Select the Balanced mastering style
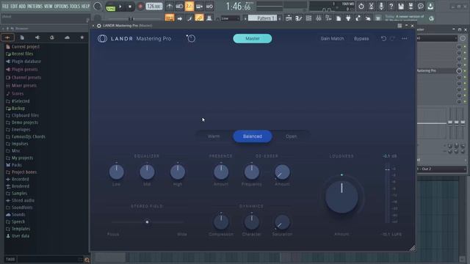 (x=253, y=136)
